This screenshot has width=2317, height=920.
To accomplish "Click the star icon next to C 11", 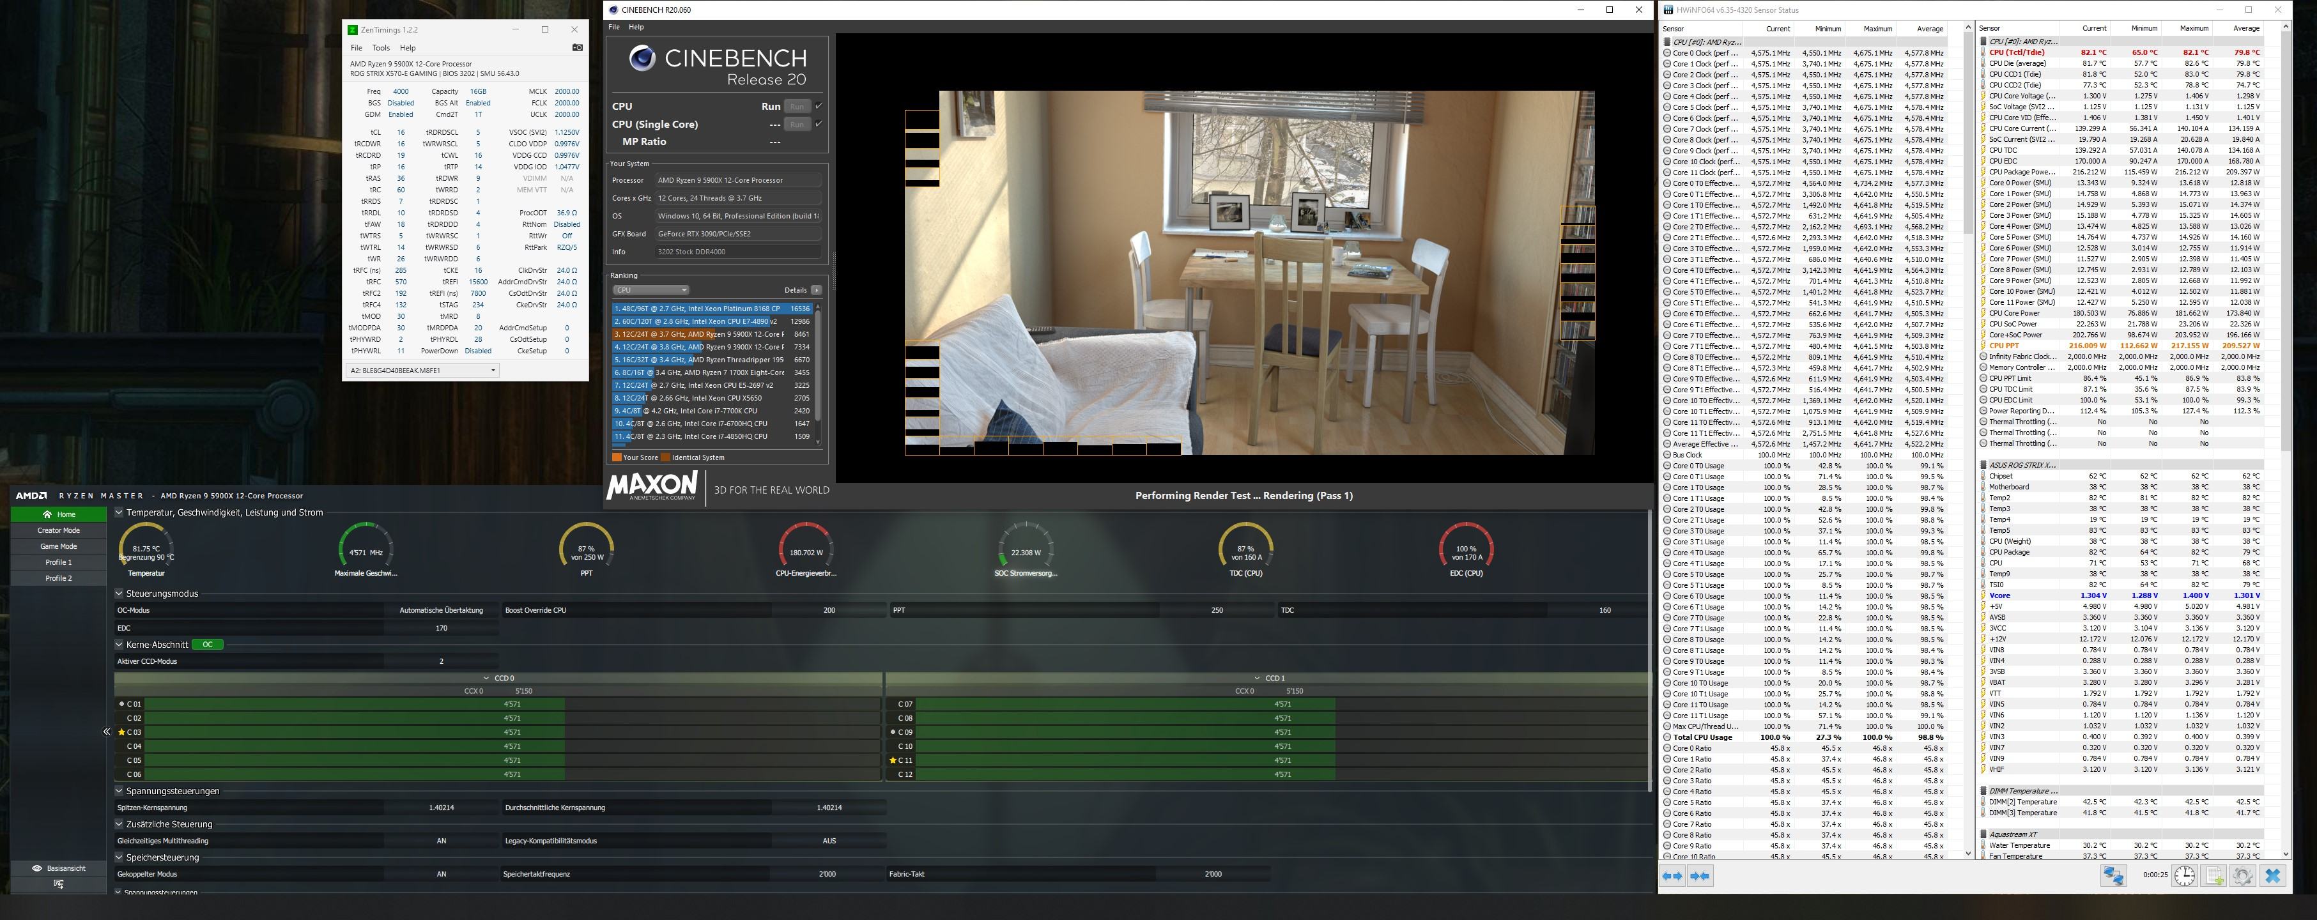I will [892, 760].
